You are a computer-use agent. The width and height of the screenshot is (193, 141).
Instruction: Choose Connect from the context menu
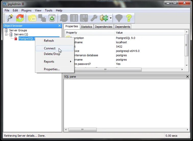tap(55, 48)
